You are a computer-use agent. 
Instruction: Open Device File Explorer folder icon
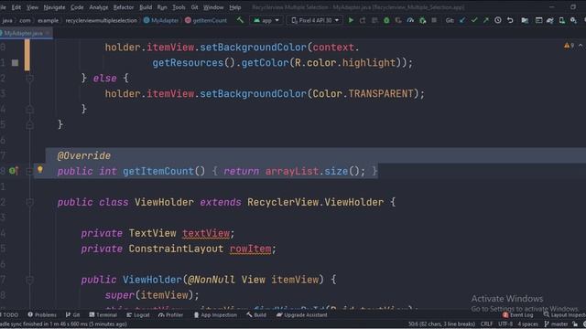(525, 20)
